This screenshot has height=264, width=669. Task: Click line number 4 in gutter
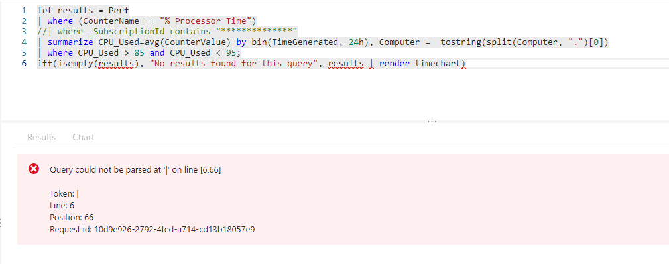pos(24,42)
